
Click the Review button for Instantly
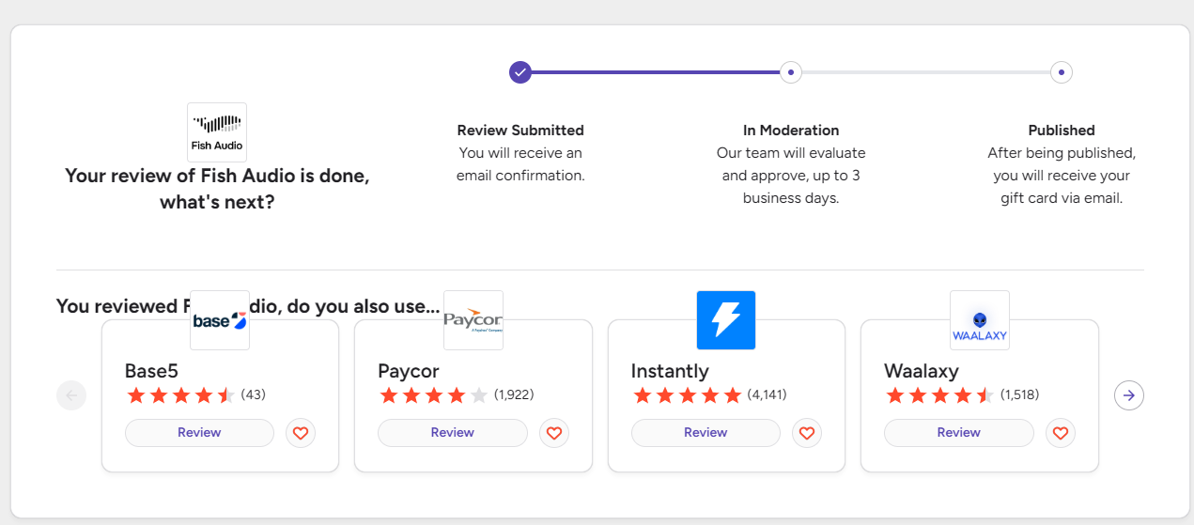(706, 433)
